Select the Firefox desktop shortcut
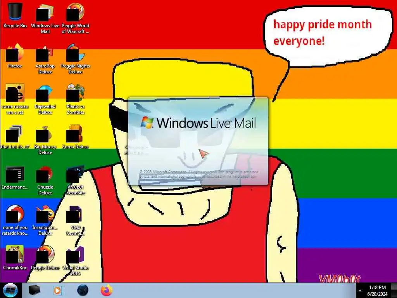 (x=15, y=56)
